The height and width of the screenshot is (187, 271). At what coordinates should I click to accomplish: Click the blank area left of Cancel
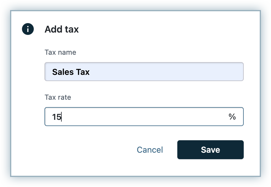(89, 150)
